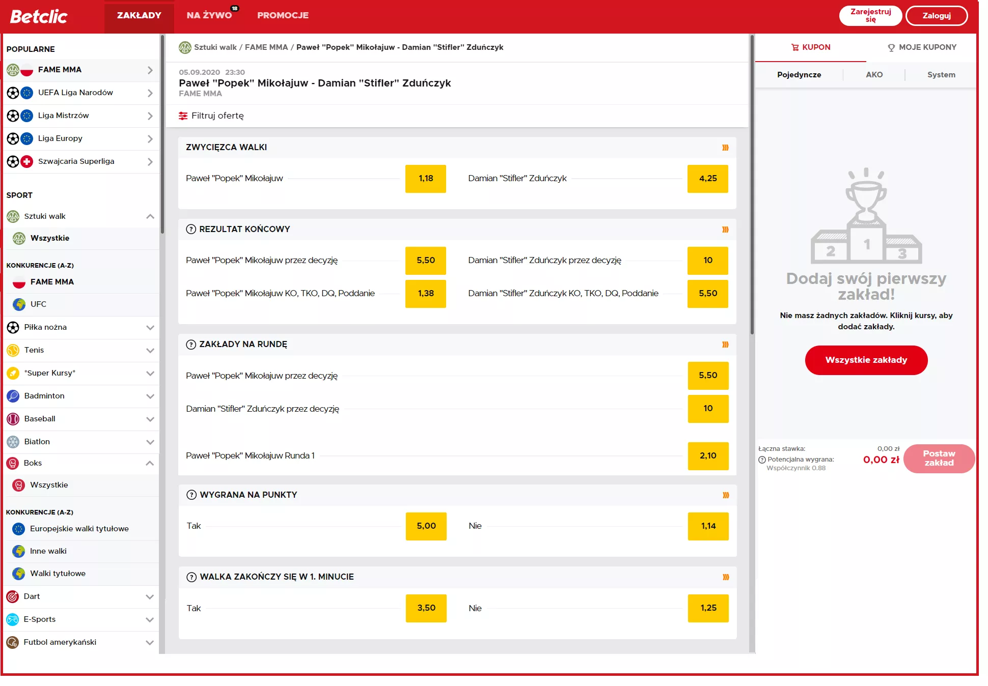The width and height of the screenshot is (988, 686).
Task: Pick odds 1,18 for Paweł Popek Mikołajuw
Action: [426, 179]
